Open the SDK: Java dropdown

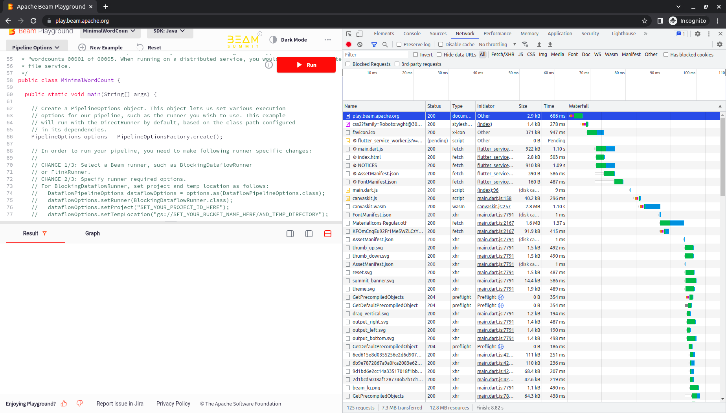(x=170, y=31)
